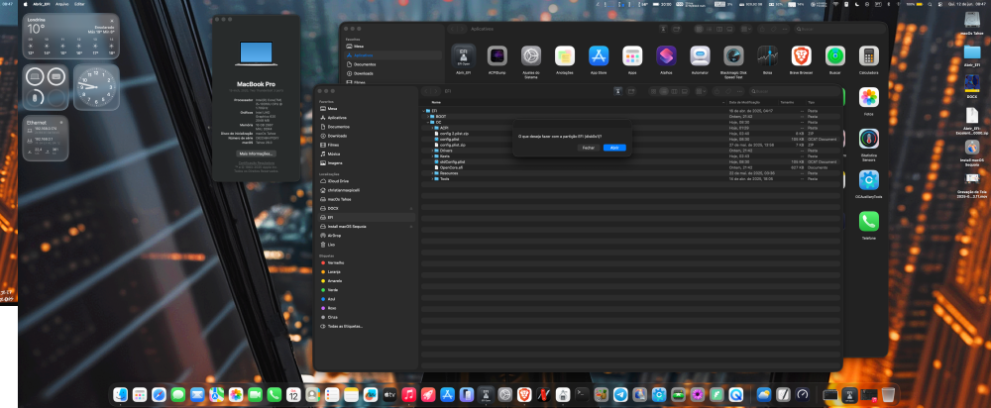991x408 pixels.
Task: Open Automator in Aplicativos window
Action: (700, 56)
